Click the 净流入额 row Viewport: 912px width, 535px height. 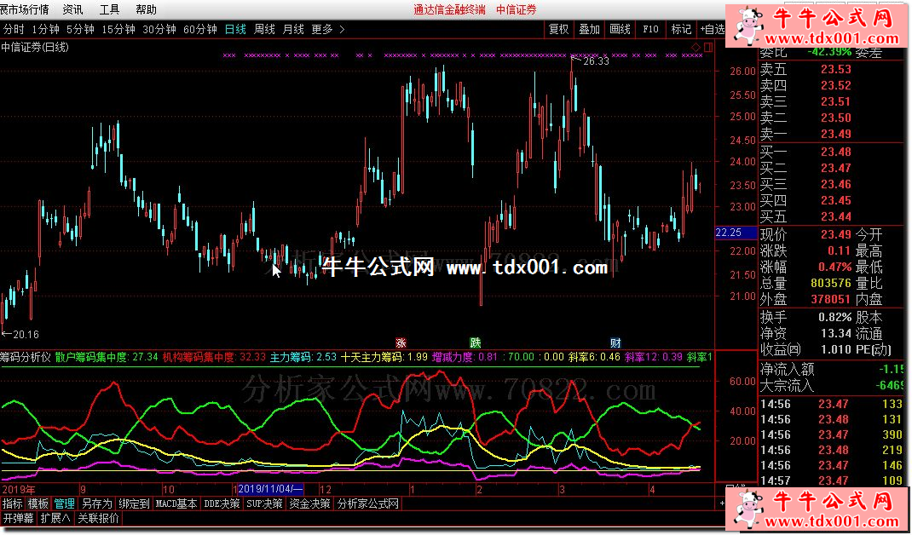pyautogui.click(x=834, y=369)
